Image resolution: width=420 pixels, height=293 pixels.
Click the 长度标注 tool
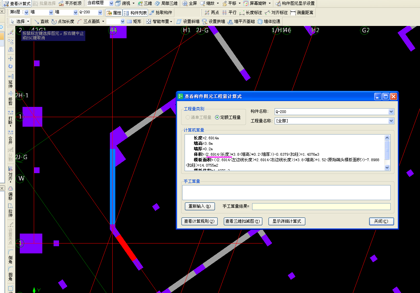[x=251, y=13]
